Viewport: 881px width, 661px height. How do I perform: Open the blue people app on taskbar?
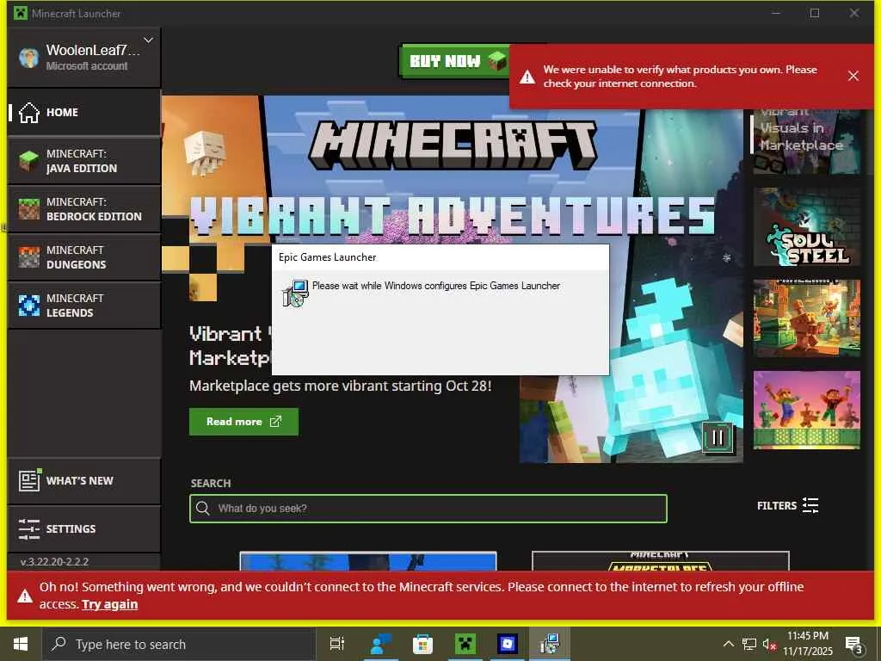[x=380, y=644]
